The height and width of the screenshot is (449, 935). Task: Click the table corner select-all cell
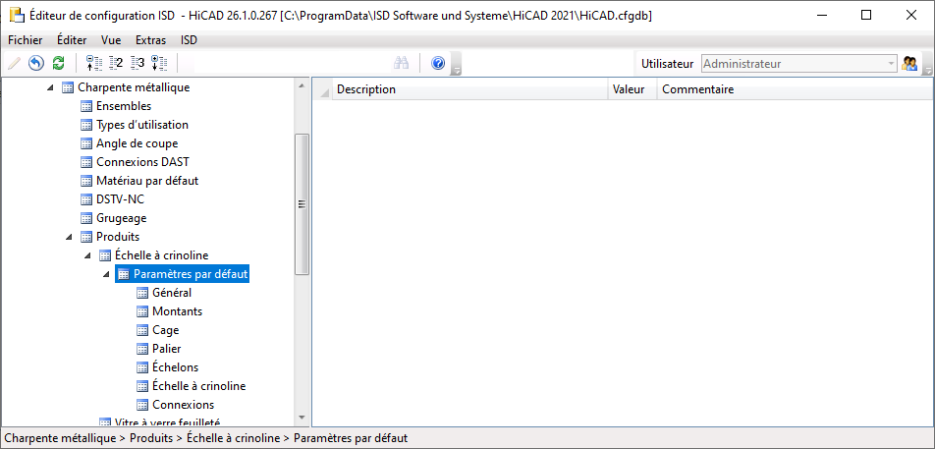322,89
